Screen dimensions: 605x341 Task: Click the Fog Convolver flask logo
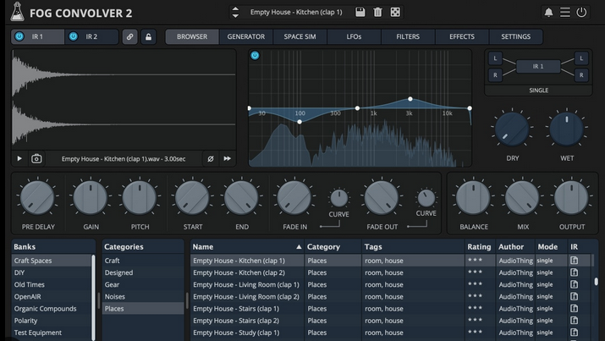click(17, 12)
